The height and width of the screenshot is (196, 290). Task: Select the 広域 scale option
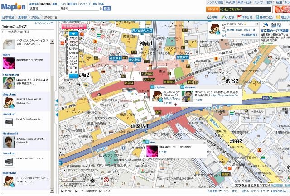click(x=73, y=68)
